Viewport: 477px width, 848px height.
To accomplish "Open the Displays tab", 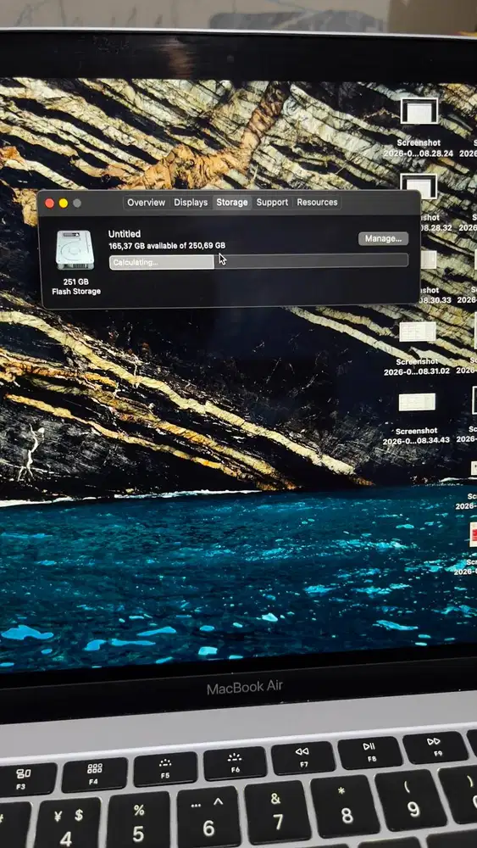I will pyautogui.click(x=191, y=203).
